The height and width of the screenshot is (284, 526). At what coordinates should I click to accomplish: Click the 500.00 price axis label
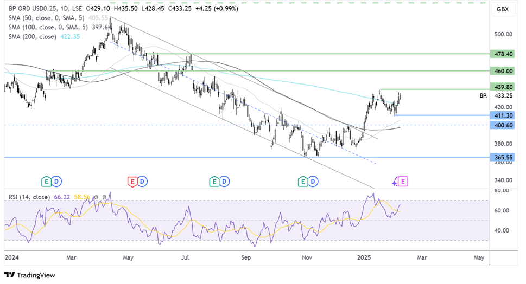point(503,34)
